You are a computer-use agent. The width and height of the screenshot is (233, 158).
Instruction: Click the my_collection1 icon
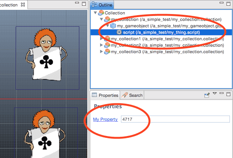(x=107, y=39)
